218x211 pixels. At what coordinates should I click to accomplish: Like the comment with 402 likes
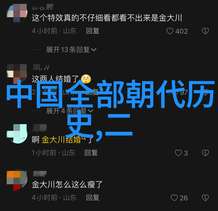[170, 31]
